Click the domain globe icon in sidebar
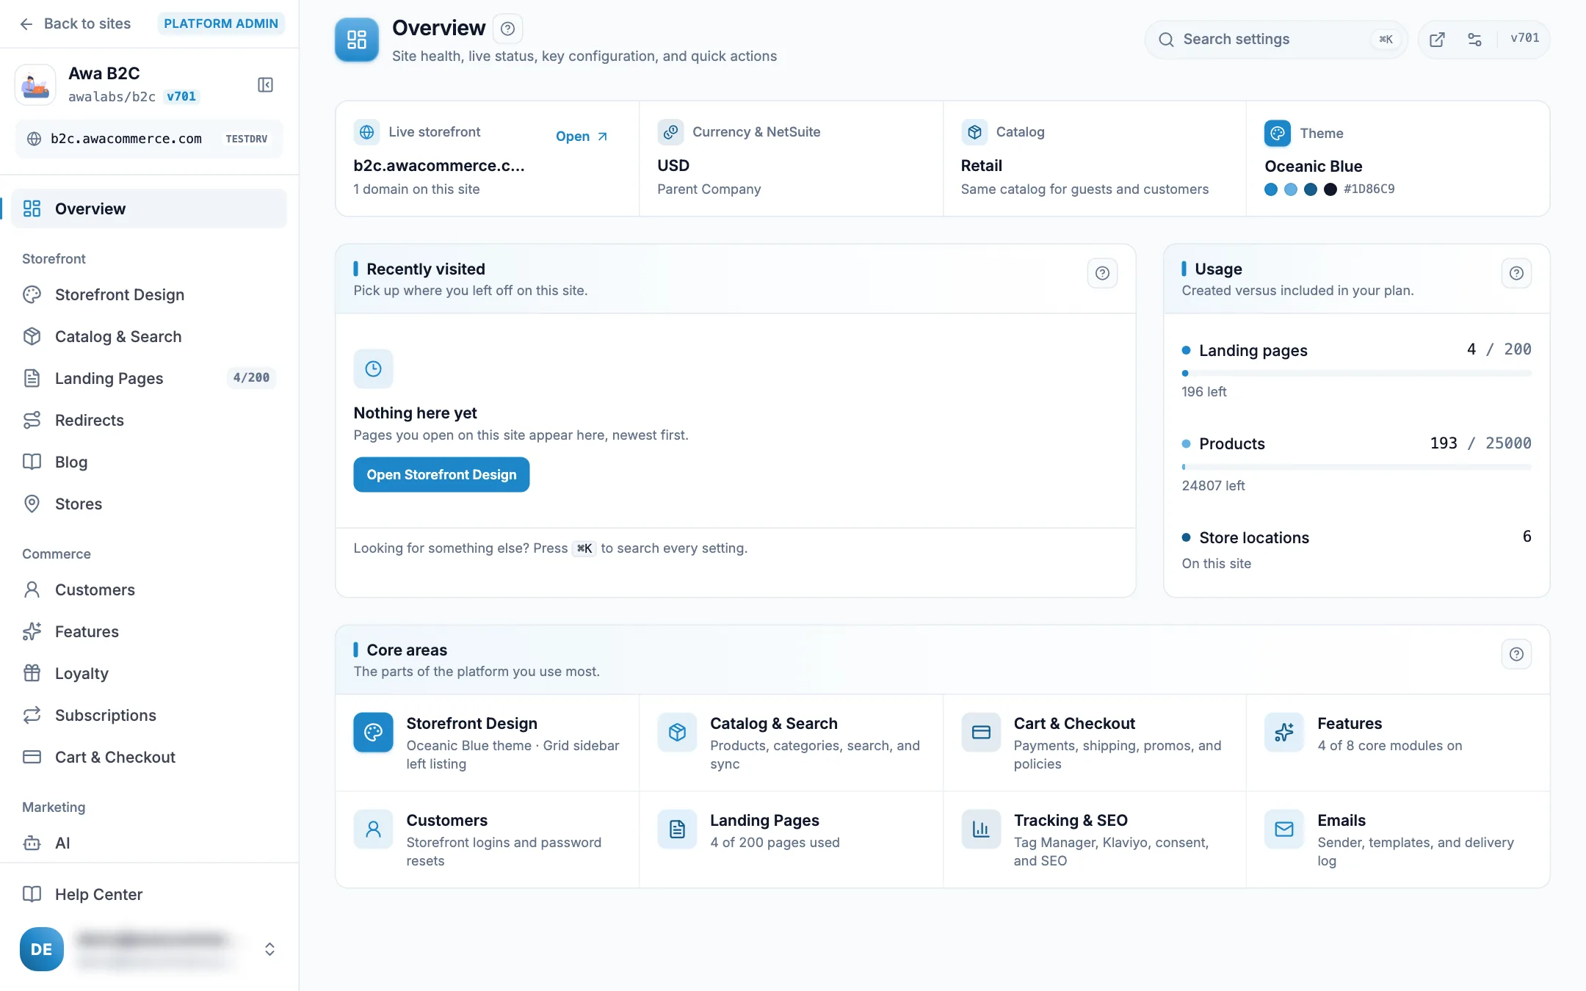Screen dimensions: 1586x991 34,139
